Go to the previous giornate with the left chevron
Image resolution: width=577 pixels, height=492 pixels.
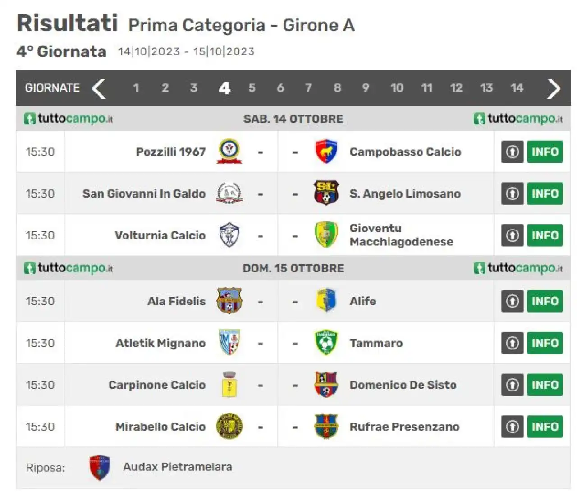(x=99, y=88)
